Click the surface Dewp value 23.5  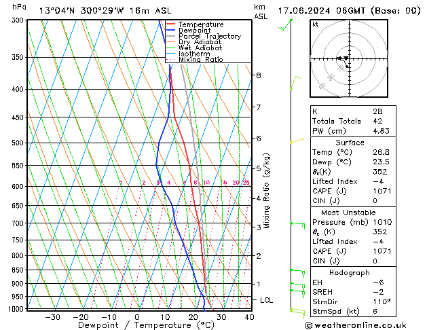(x=381, y=162)
